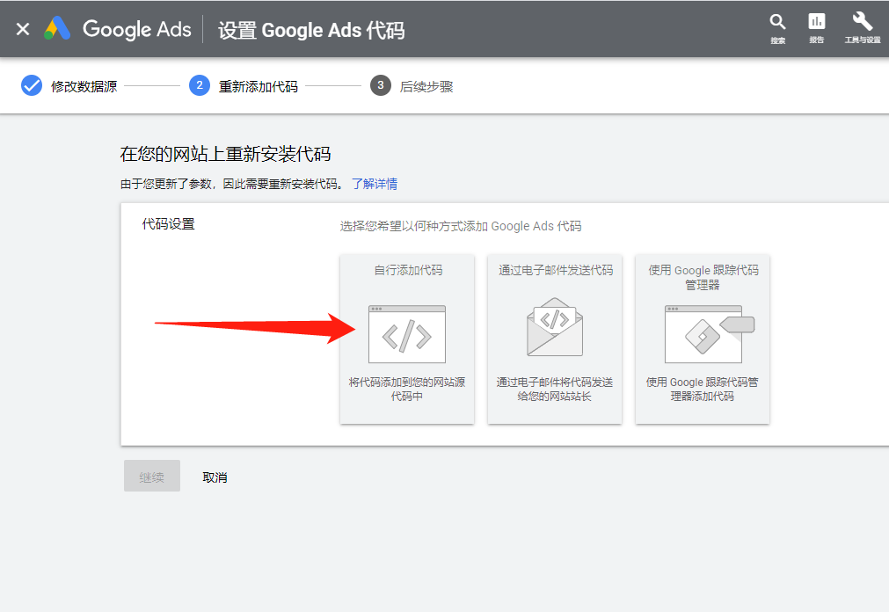
Task: Open search from the top toolbar
Action: point(777,23)
